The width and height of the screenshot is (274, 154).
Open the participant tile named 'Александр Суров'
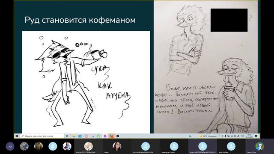(174, 146)
